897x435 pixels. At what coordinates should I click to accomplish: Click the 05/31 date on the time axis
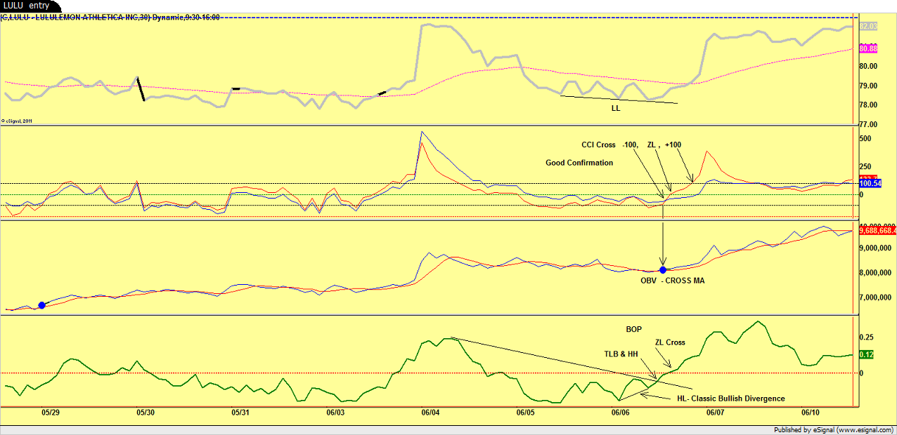click(240, 413)
